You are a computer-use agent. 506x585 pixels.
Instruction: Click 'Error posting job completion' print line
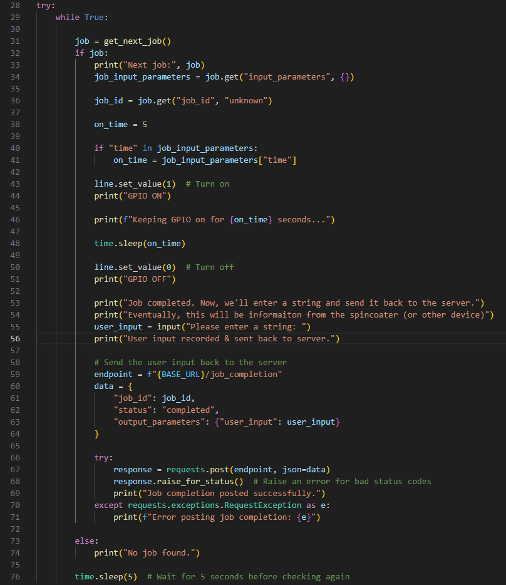[x=217, y=517]
